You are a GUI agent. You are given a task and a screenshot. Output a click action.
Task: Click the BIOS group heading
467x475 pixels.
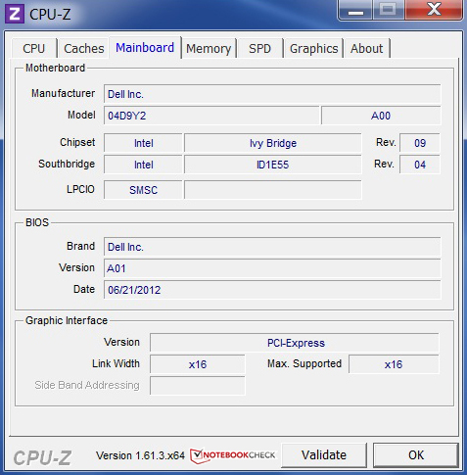pyautogui.click(x=37, y=222)
